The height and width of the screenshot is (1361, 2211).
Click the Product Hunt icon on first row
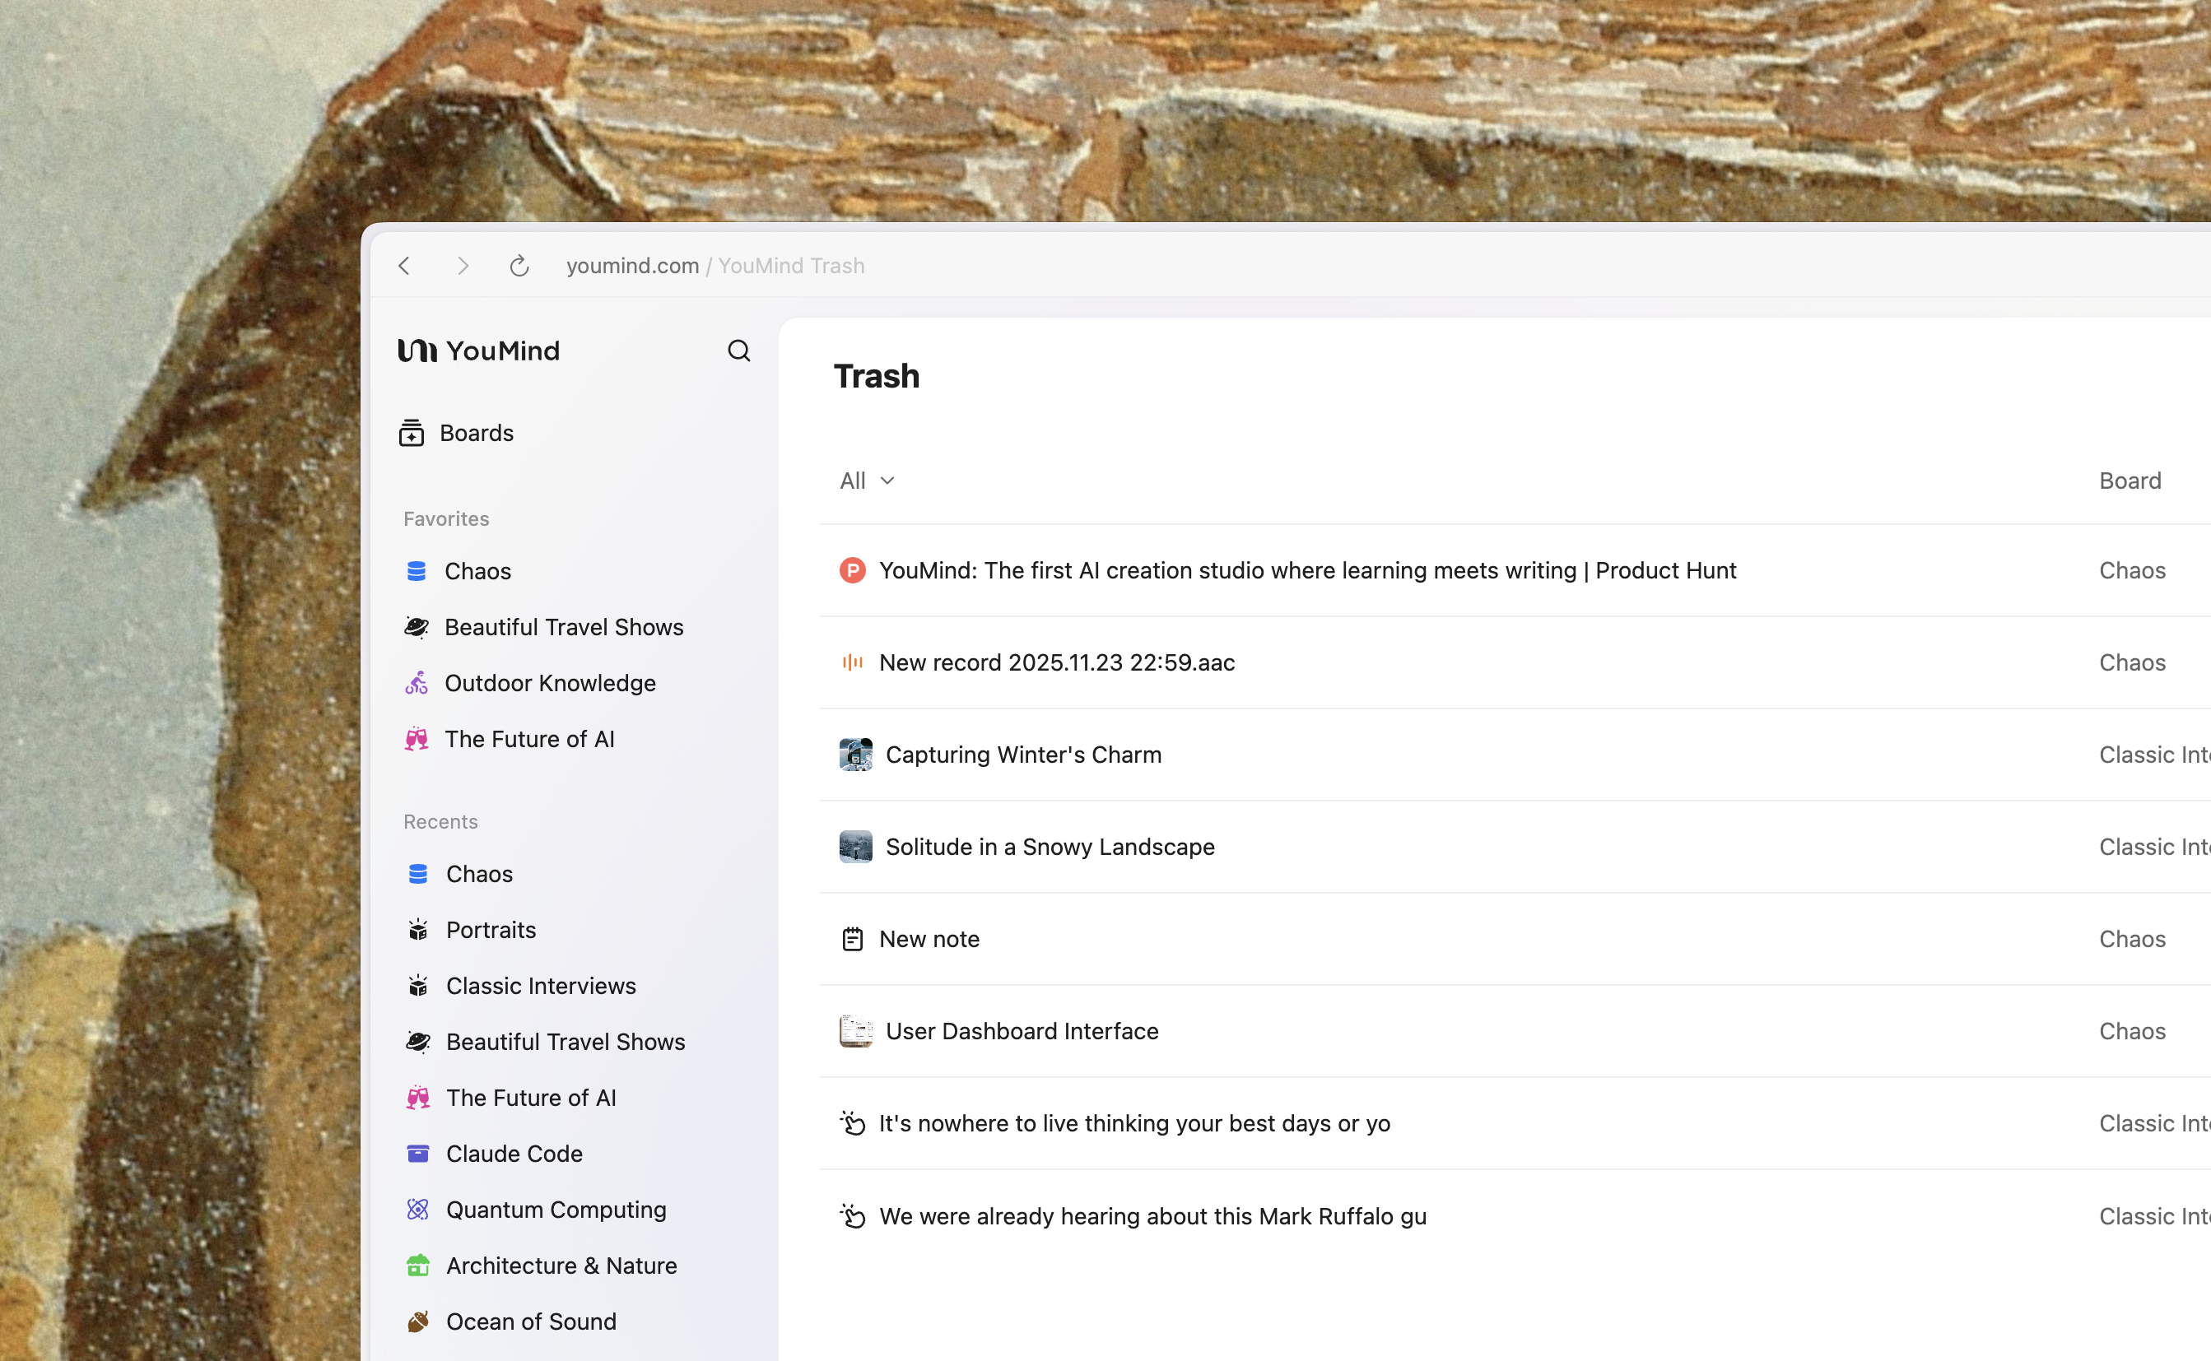(852, 571)
